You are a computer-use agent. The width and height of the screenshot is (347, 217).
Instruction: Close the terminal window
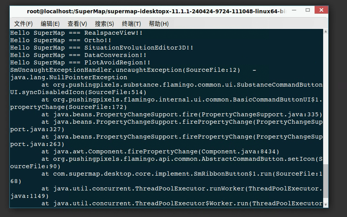321,10
